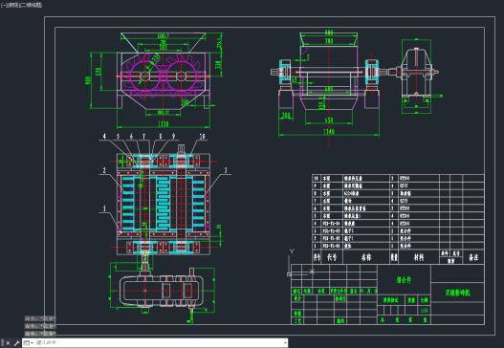The width and height of the screenshot is (504, 348).
Task: Select balloon number 1 leader label
Action: 104,208
